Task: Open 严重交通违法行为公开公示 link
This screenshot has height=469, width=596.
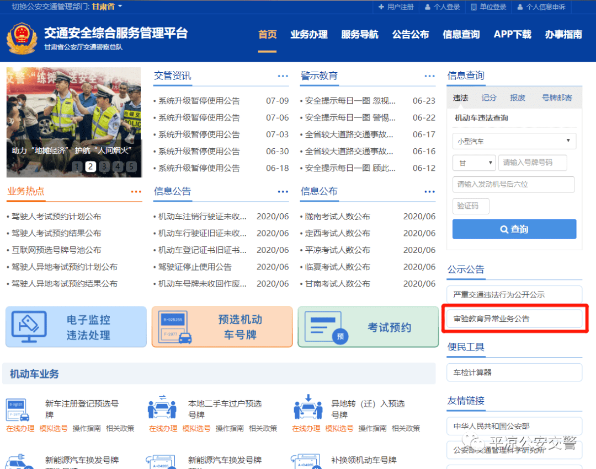Action: [514, 295]
